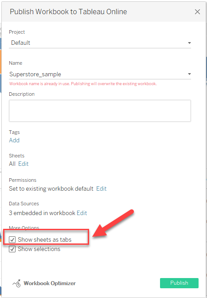Close the Publish Workbook dialog
The height and width of the screenshot is (298, 207).
[x=197, y=12]
